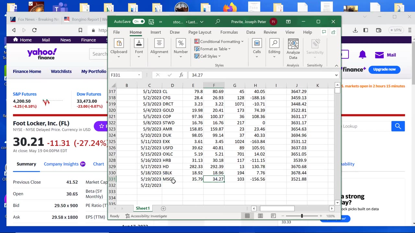Click the Yahoo notifications bell icon
Viewport: 415px width, 233px height.
[362, 55]
